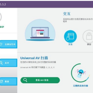
Task: Click the version number 5.3.2 in title bar
Action: coord(3,4)
